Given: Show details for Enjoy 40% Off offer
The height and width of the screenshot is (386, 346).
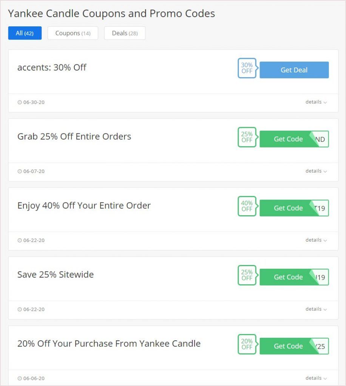Looking at the screenshot, I should pos(316,240).
